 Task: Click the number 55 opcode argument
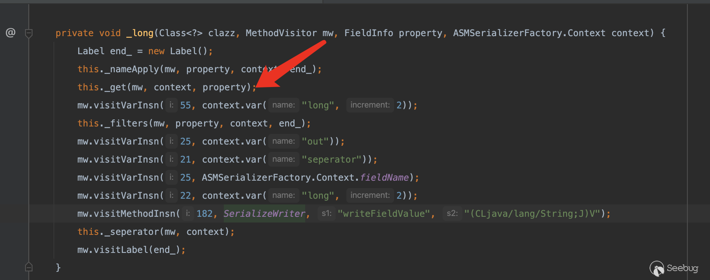(x=186, y=105)
